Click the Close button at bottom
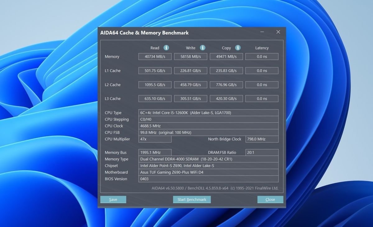The width and height of the screenshot is (373, 227). click(x=270, y=199)
